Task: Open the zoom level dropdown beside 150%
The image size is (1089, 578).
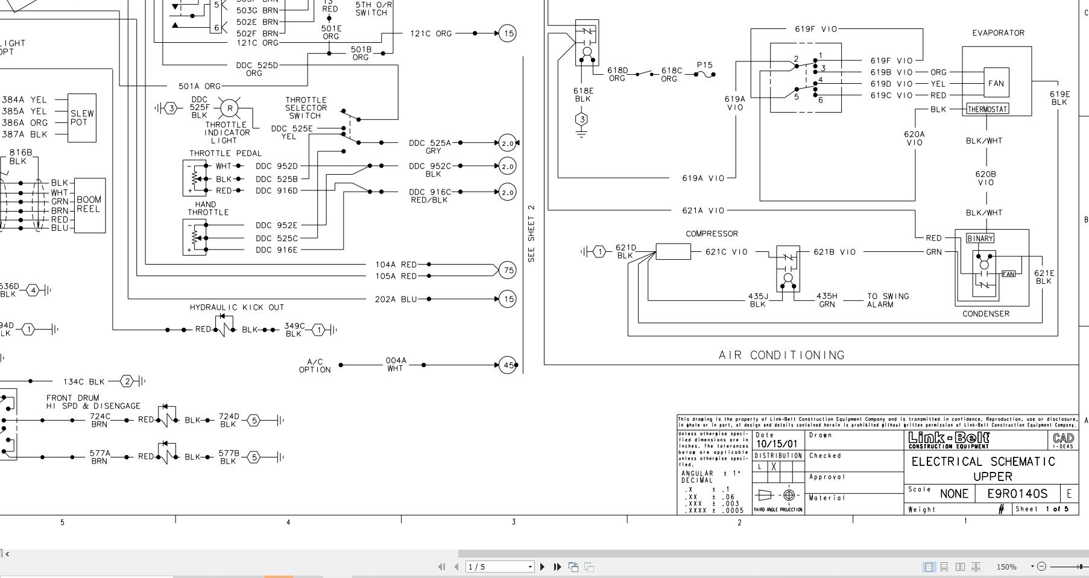Action: click(1032, 567)
